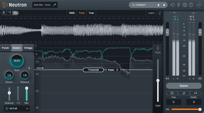Select the curve view mode icon
This screenshot has height=113, width=204.
click(10, 13)
